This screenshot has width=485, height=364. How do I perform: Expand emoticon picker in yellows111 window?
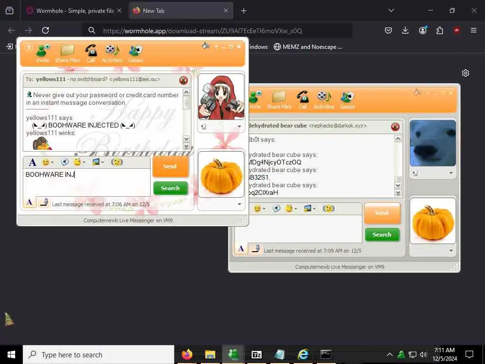click(53, 162)
